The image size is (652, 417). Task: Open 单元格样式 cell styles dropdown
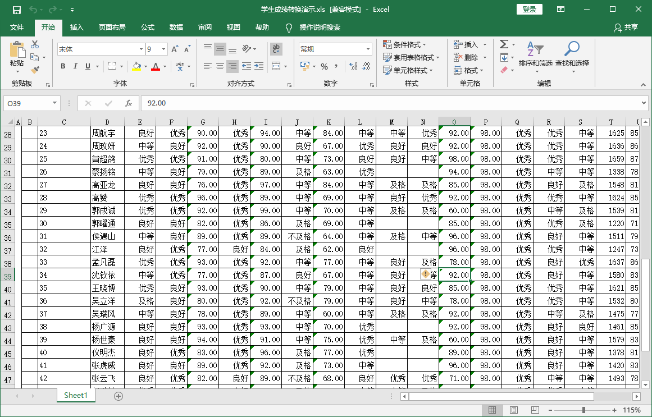[x=408, y=70]
